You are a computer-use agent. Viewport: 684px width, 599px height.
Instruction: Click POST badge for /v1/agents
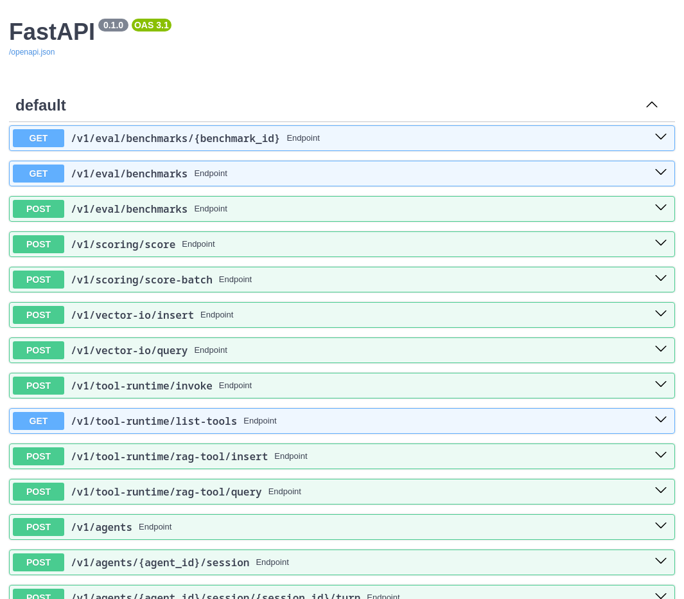point(39,527)
